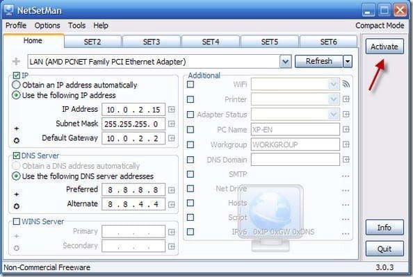Image resolution: width=413 pixels, height=277 pixels.
Task: Enable the Workgroup checkbox
Action: [x=191, y=144]
